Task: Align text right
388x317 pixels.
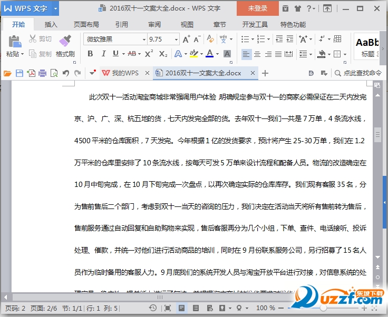Action: click(268, 54)
